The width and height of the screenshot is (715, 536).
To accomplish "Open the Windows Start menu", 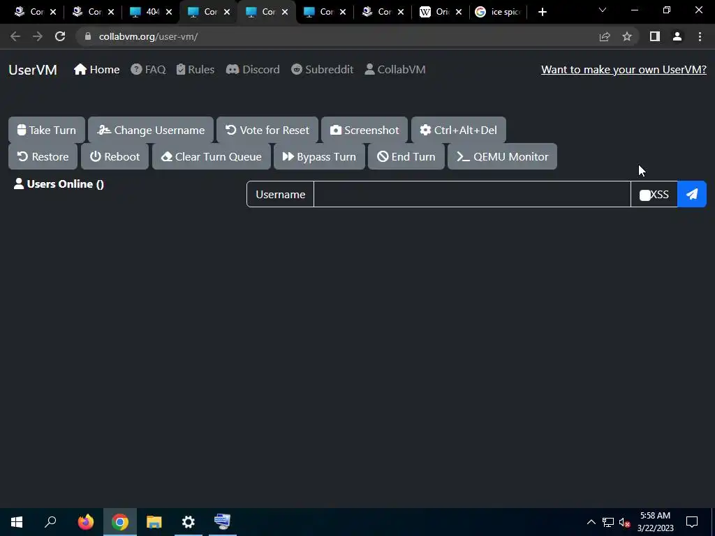I will [x=17, y=522].
